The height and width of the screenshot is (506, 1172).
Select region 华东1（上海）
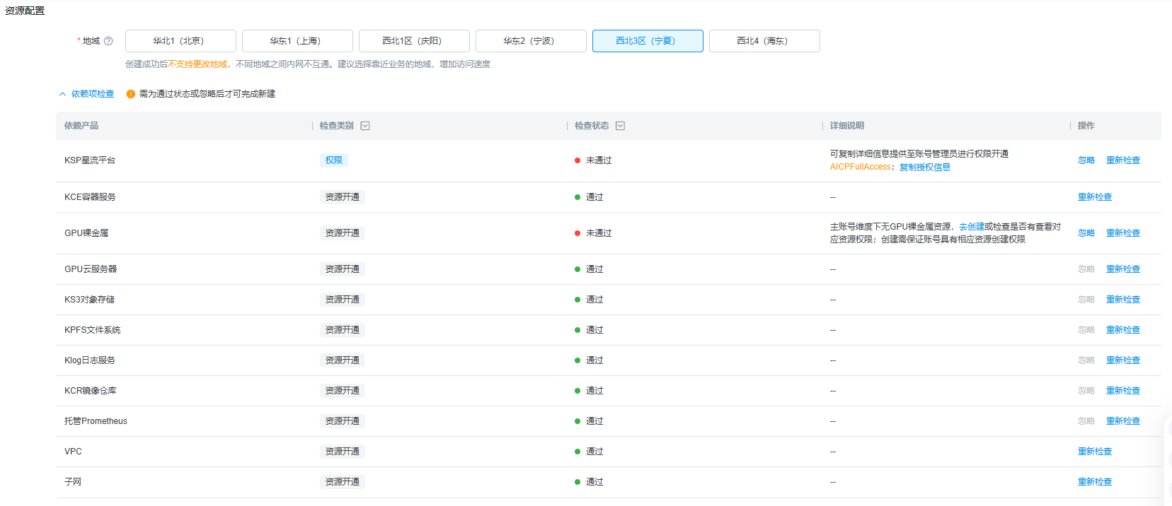pyautogui.click(x=297, y=41)
